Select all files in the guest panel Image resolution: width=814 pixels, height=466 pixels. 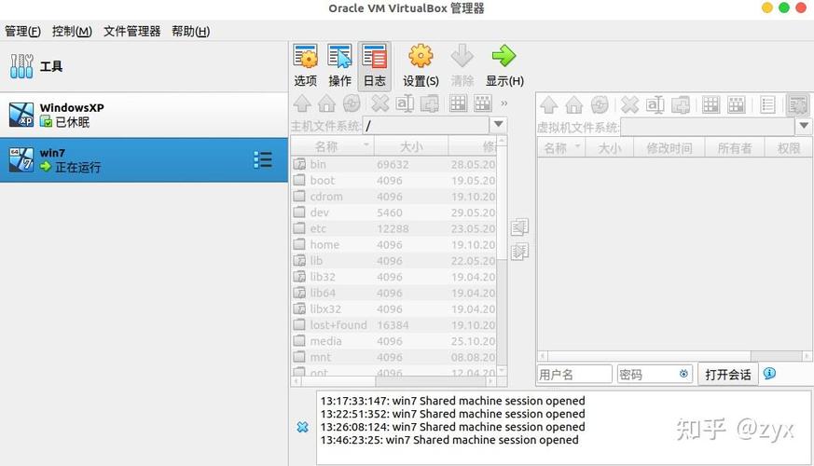click(711, 104)
